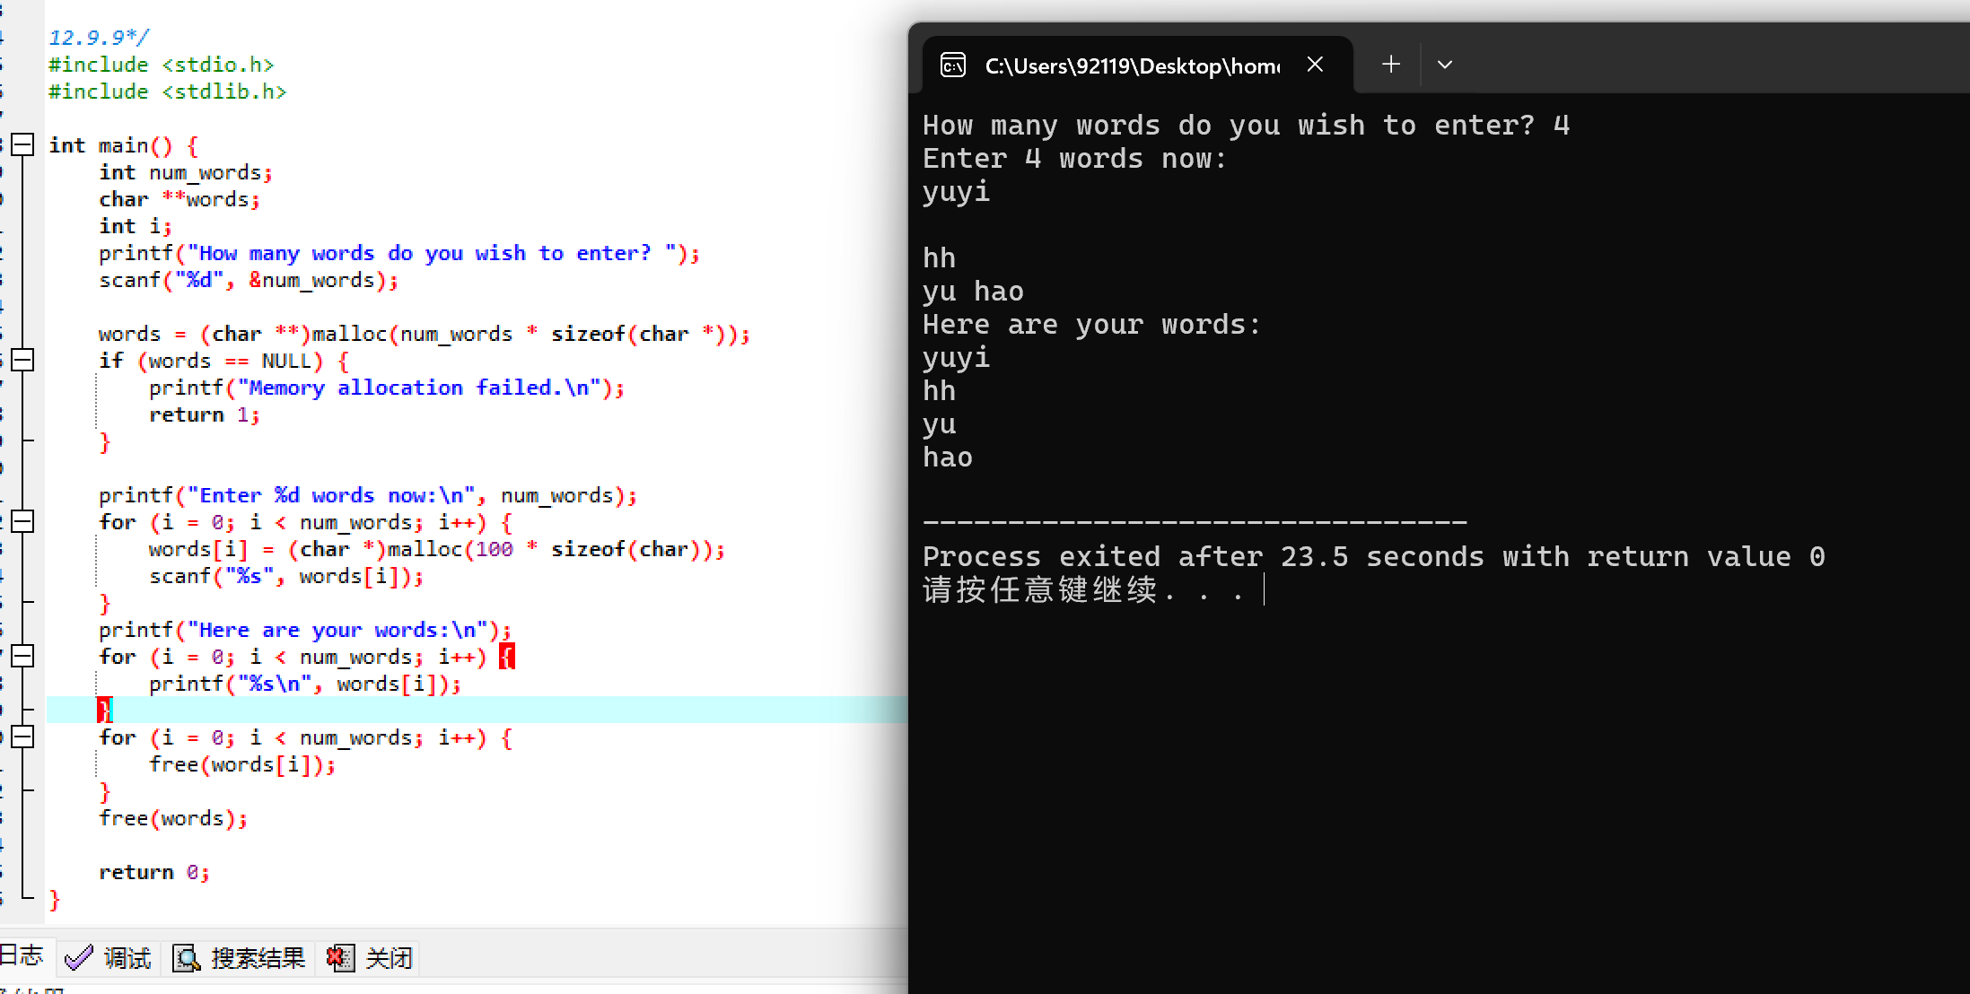Collapse the for loop that prints words
Screen dimensions: 1970x994
click(23, 656)
